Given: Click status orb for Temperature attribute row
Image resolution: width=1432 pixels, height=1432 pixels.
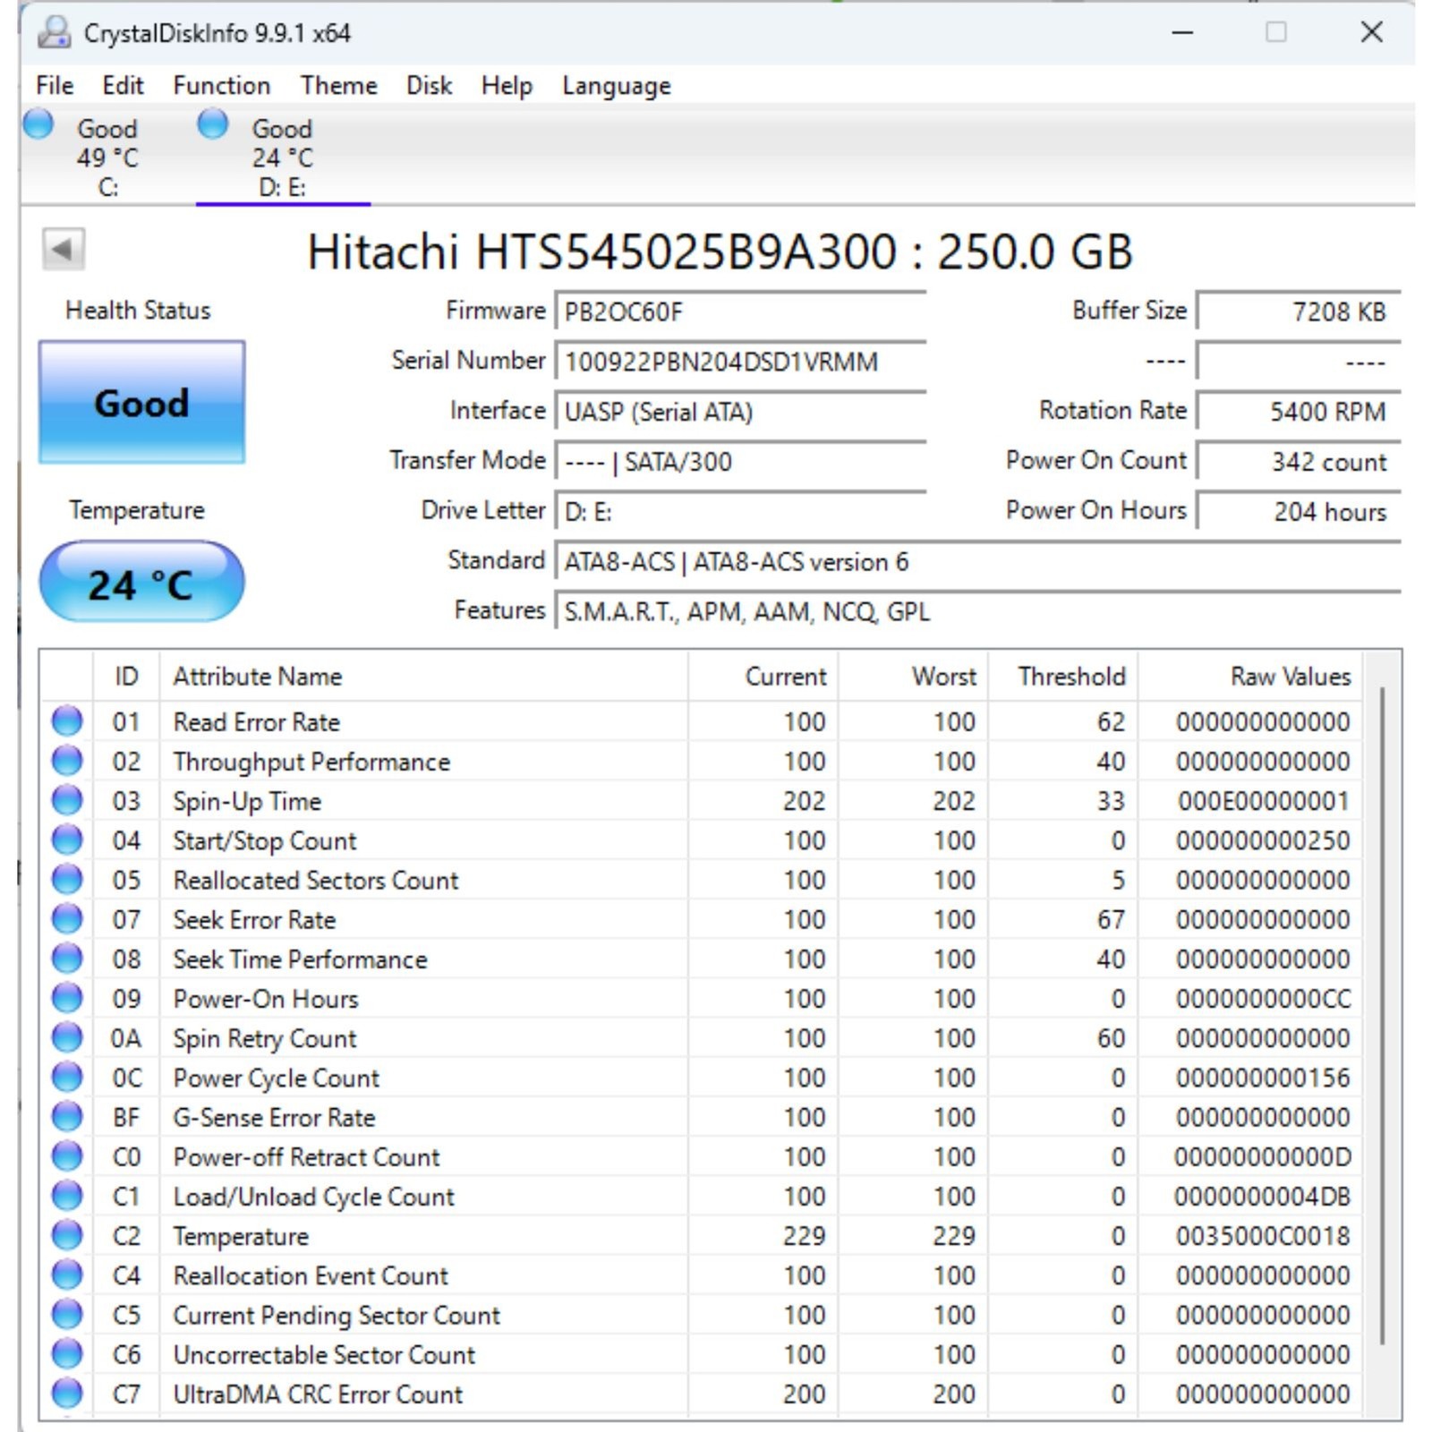Looking at the screenshot, I should (67, 1235).
